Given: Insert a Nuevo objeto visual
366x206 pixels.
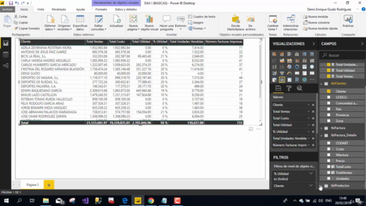Looking at the screenshot, I should (x=149, y=23).
